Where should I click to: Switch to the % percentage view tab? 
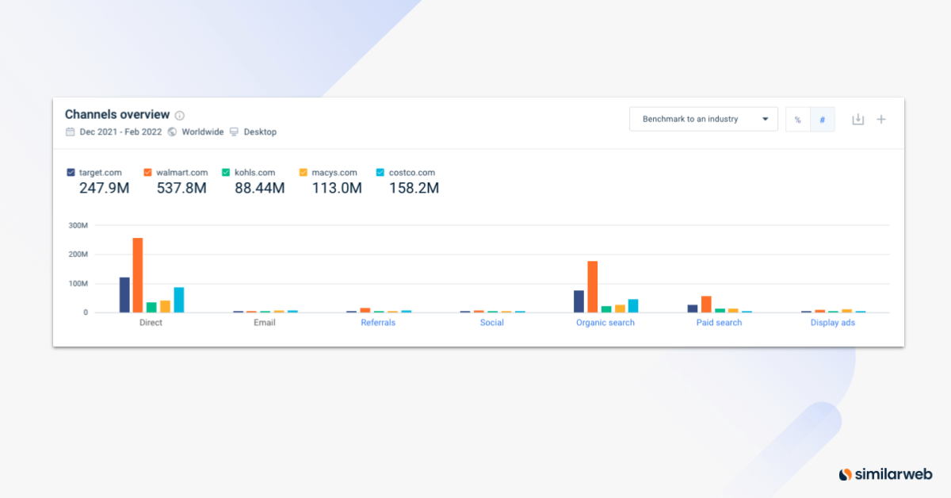click(x=797, y=119)
